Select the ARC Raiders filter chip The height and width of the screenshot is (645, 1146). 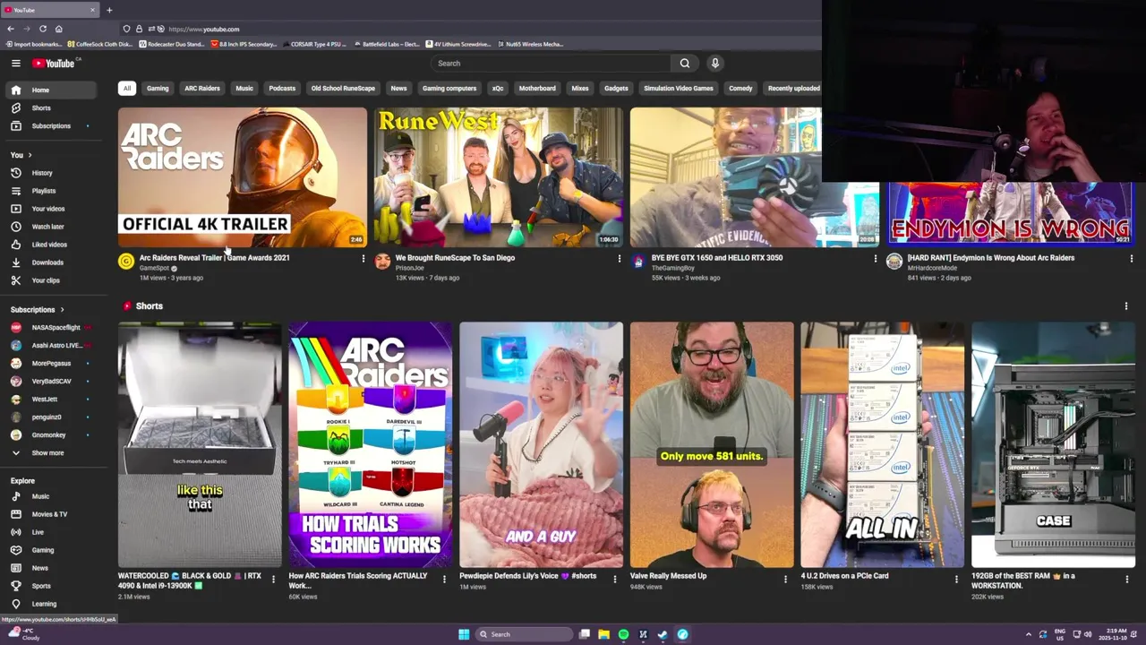coord(202,88)
